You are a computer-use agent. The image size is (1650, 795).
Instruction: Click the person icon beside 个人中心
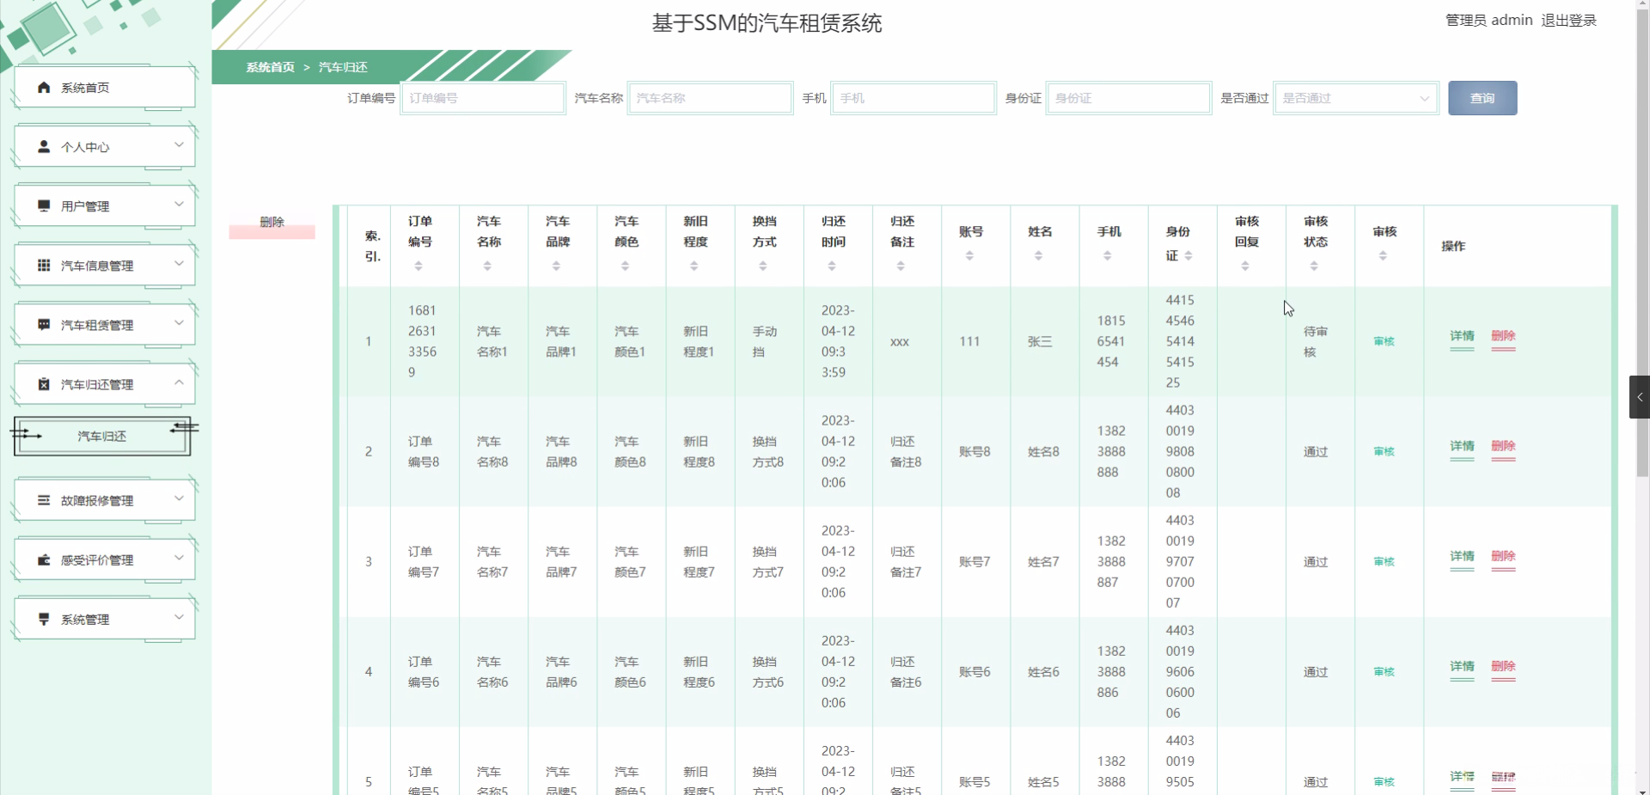[x=44, y=147]
